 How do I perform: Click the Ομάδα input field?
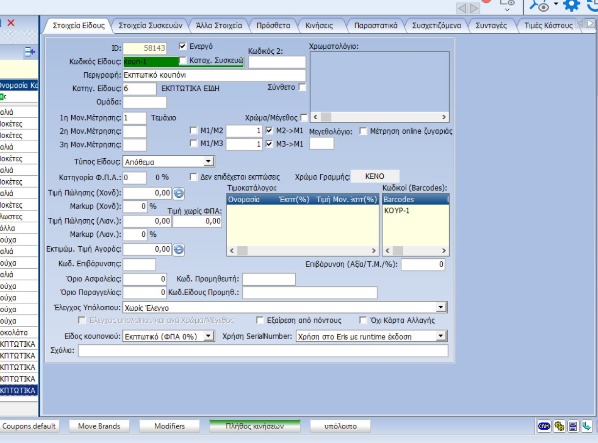coord(145,102)
